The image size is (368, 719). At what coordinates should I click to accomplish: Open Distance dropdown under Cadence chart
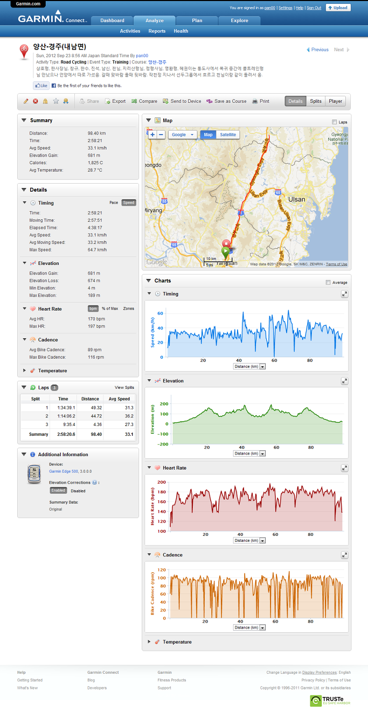point(249,627)
